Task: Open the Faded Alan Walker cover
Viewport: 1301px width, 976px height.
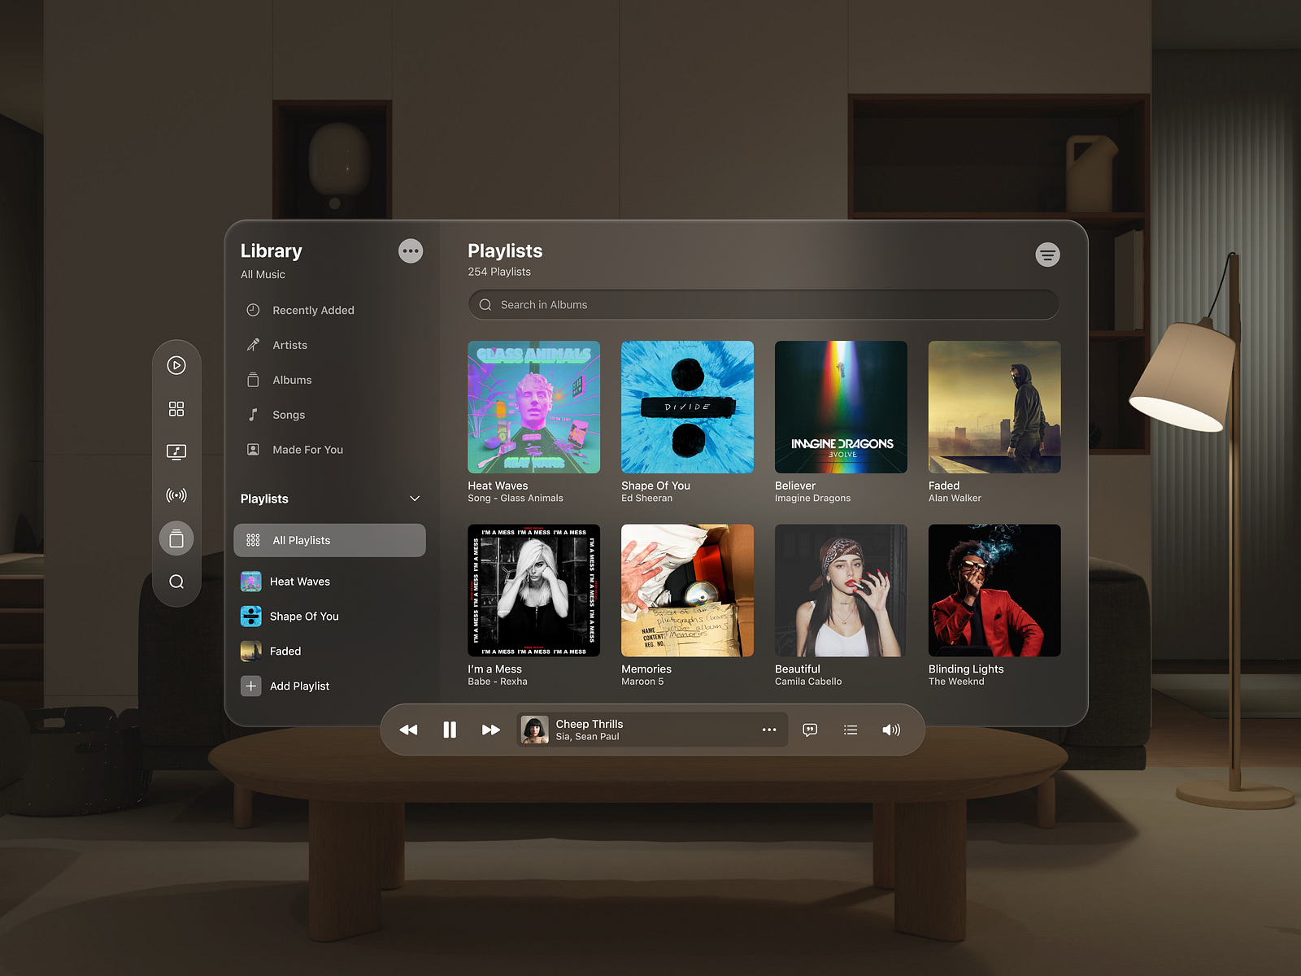Action: click(994, 407)
